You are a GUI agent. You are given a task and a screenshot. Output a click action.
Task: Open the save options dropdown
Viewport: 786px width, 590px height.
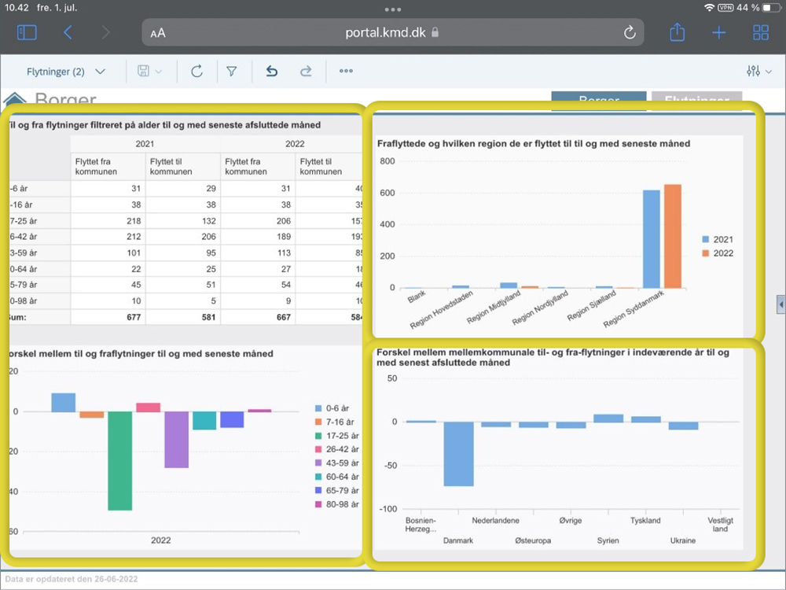pos(149,72)
